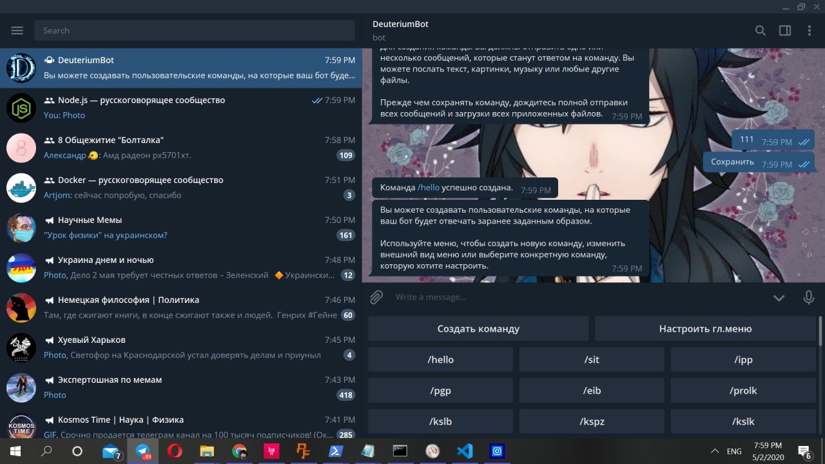Open Mail app in taskbar
The image size is (825, 464).
(112, 451)
